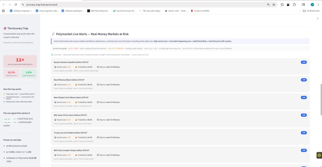Image resolution: width=322 pixels, height=167 pixels.
Task: Click the LOW badge on Russia-Ukraine Ceasefire card
Action: point(304,62)
